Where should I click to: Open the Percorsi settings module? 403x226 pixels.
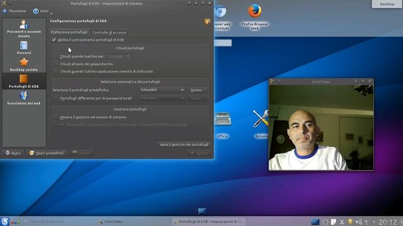click(24, 48)
